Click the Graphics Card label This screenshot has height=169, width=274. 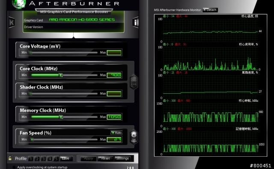point(33,20)
